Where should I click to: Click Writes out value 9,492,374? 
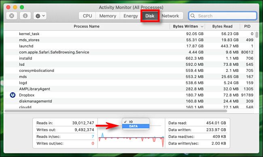point(84,130)
